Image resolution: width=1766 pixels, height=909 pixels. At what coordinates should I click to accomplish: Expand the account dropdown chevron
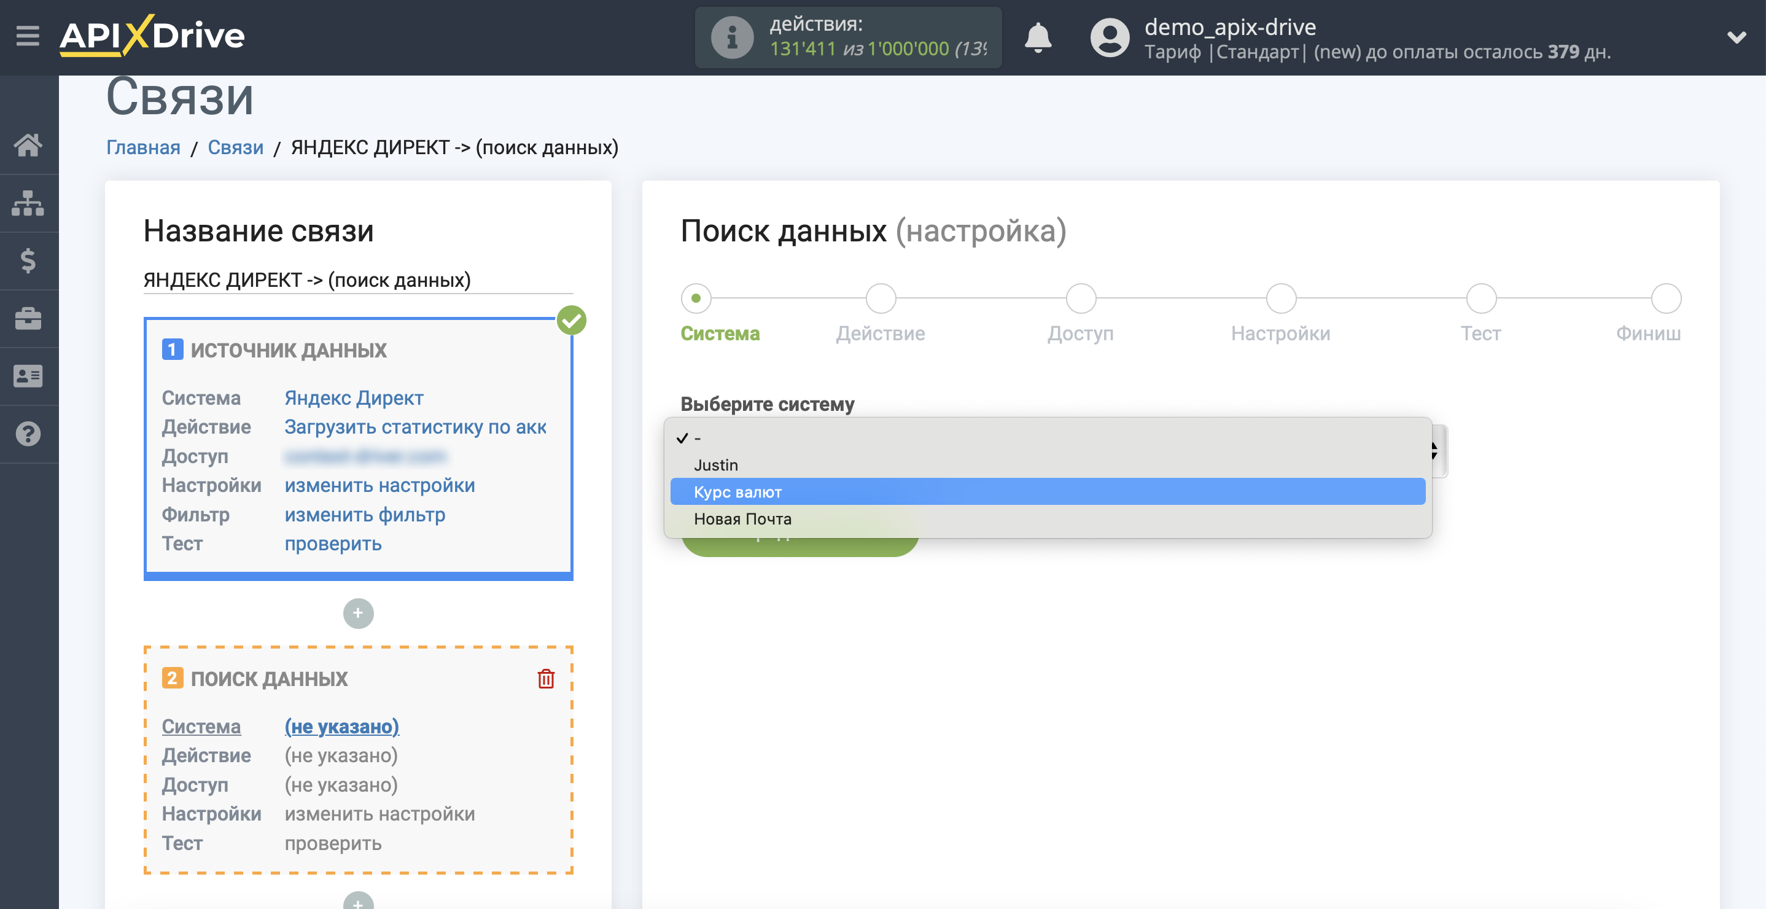[1736, 37]
